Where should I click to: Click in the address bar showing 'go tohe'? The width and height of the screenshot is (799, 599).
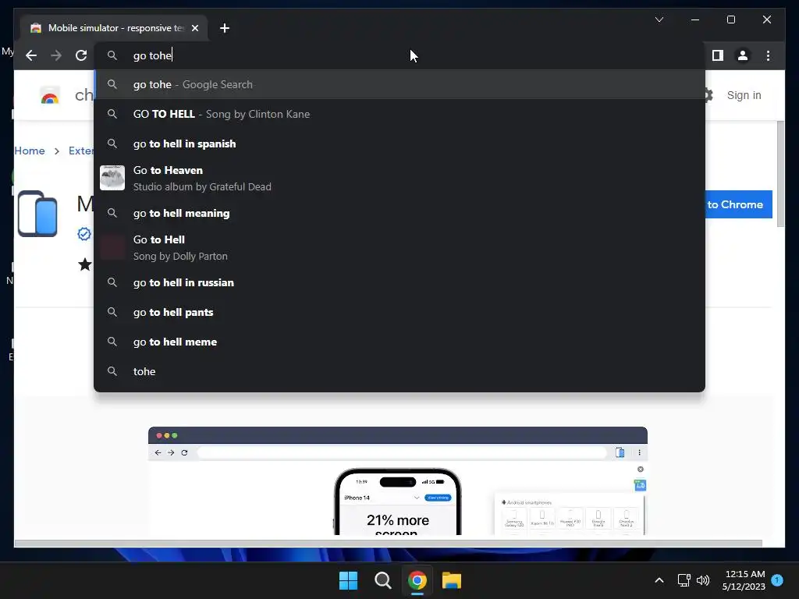click(x=399, y=55)
